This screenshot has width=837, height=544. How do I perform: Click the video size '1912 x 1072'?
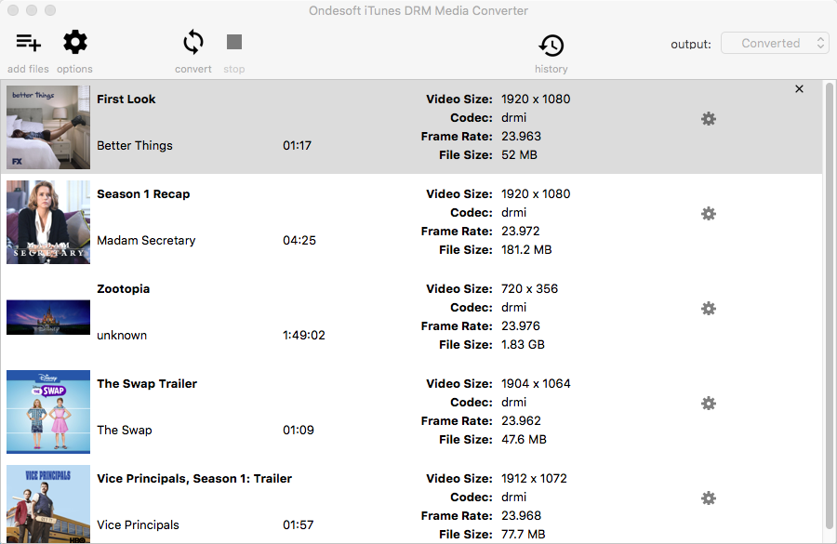[x=534, y=479]
